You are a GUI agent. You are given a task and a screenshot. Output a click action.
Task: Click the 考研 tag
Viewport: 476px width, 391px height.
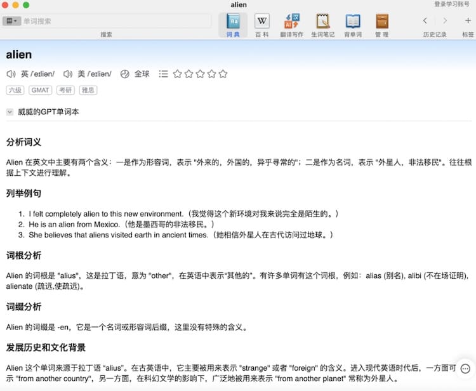pyautogui.click(x=65, y=90)
